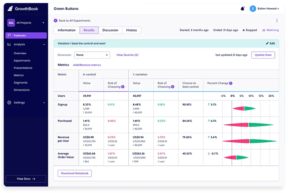Click the back arrow circle icon

point(56,21)
